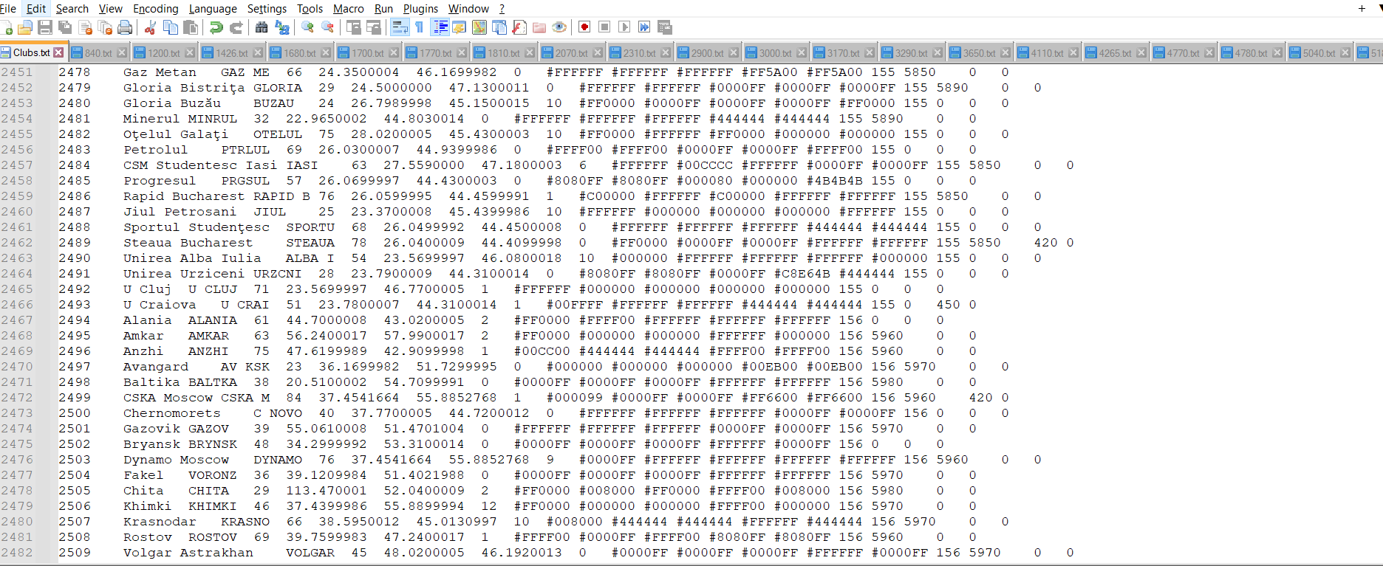Switch to the 4770.txt tab
Viewport: 1383px width, 566px height.
point(1183,53)
